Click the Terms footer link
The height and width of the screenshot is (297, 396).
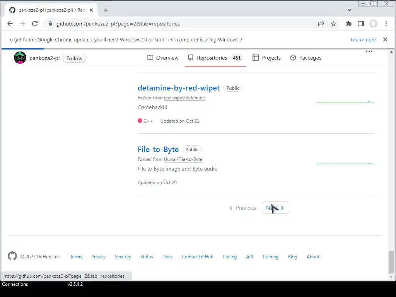point(76,257)
